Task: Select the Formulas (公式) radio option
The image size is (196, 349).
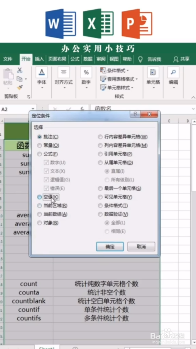Action: click(39, 154)
